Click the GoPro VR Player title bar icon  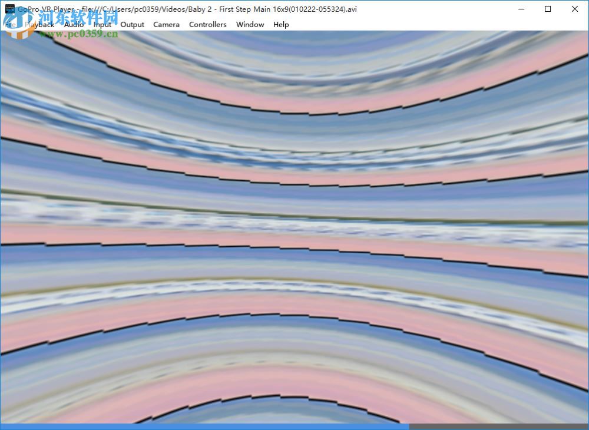point(10,9)
